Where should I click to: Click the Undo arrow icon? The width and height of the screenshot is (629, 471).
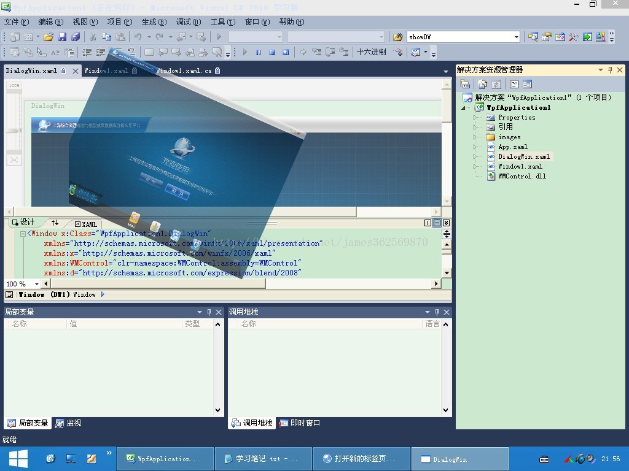(x=138, y=37)
